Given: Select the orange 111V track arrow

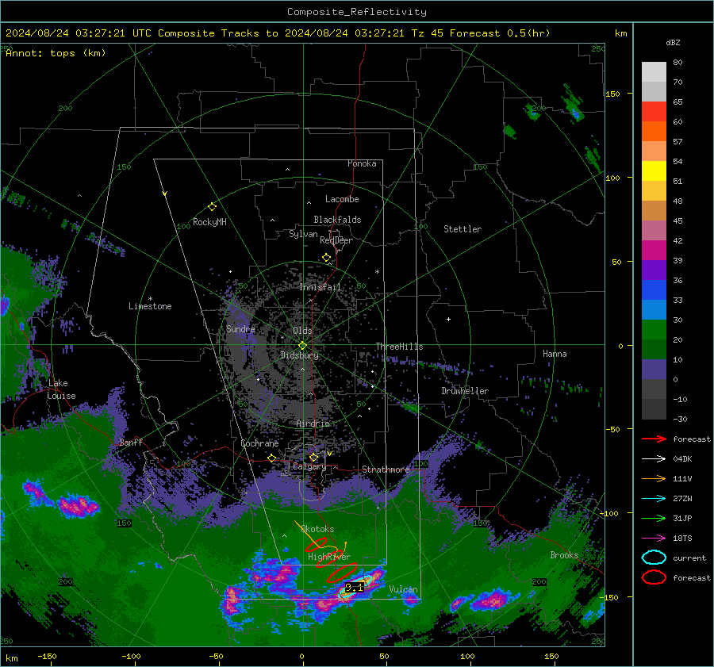Looking at the screenshot, I should [654, 478].
